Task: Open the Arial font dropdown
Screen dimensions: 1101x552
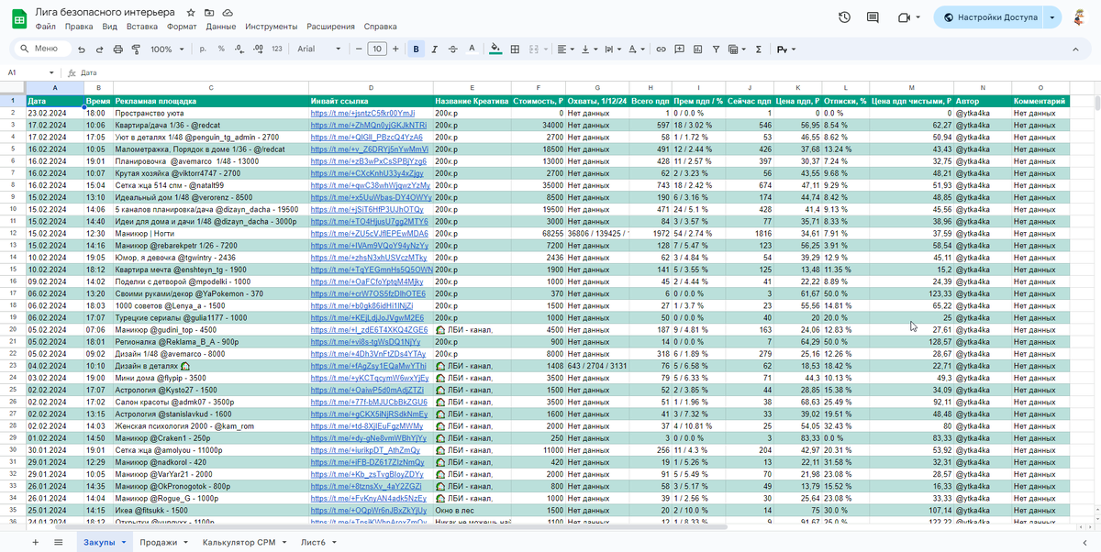Action: (319, 50)
